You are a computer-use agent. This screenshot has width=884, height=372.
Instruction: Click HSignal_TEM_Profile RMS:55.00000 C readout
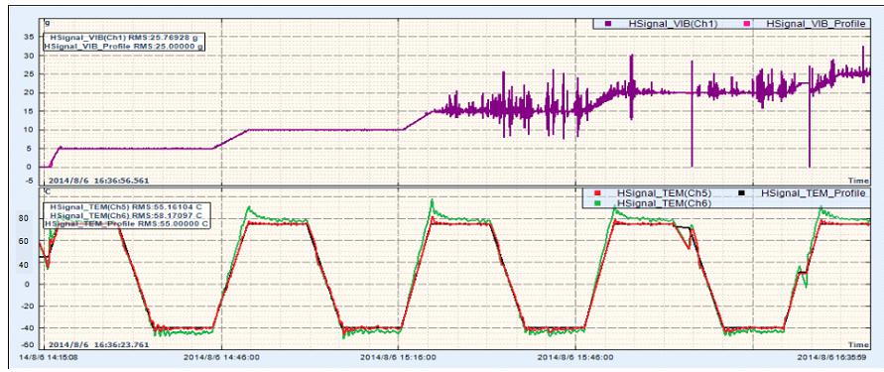128,224
